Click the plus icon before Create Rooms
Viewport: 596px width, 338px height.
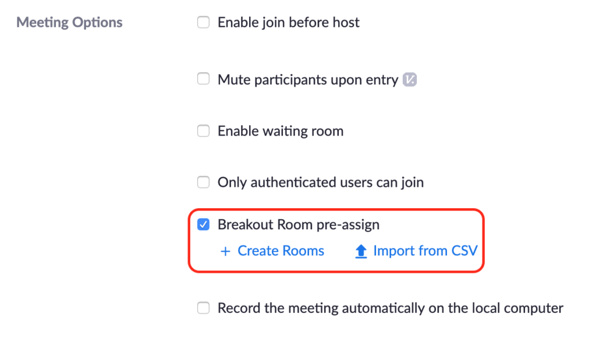[225, 251]
